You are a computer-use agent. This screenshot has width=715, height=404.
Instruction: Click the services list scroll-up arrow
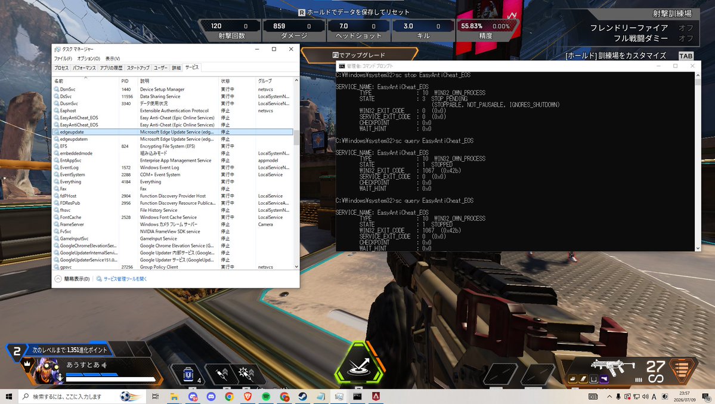296,81
